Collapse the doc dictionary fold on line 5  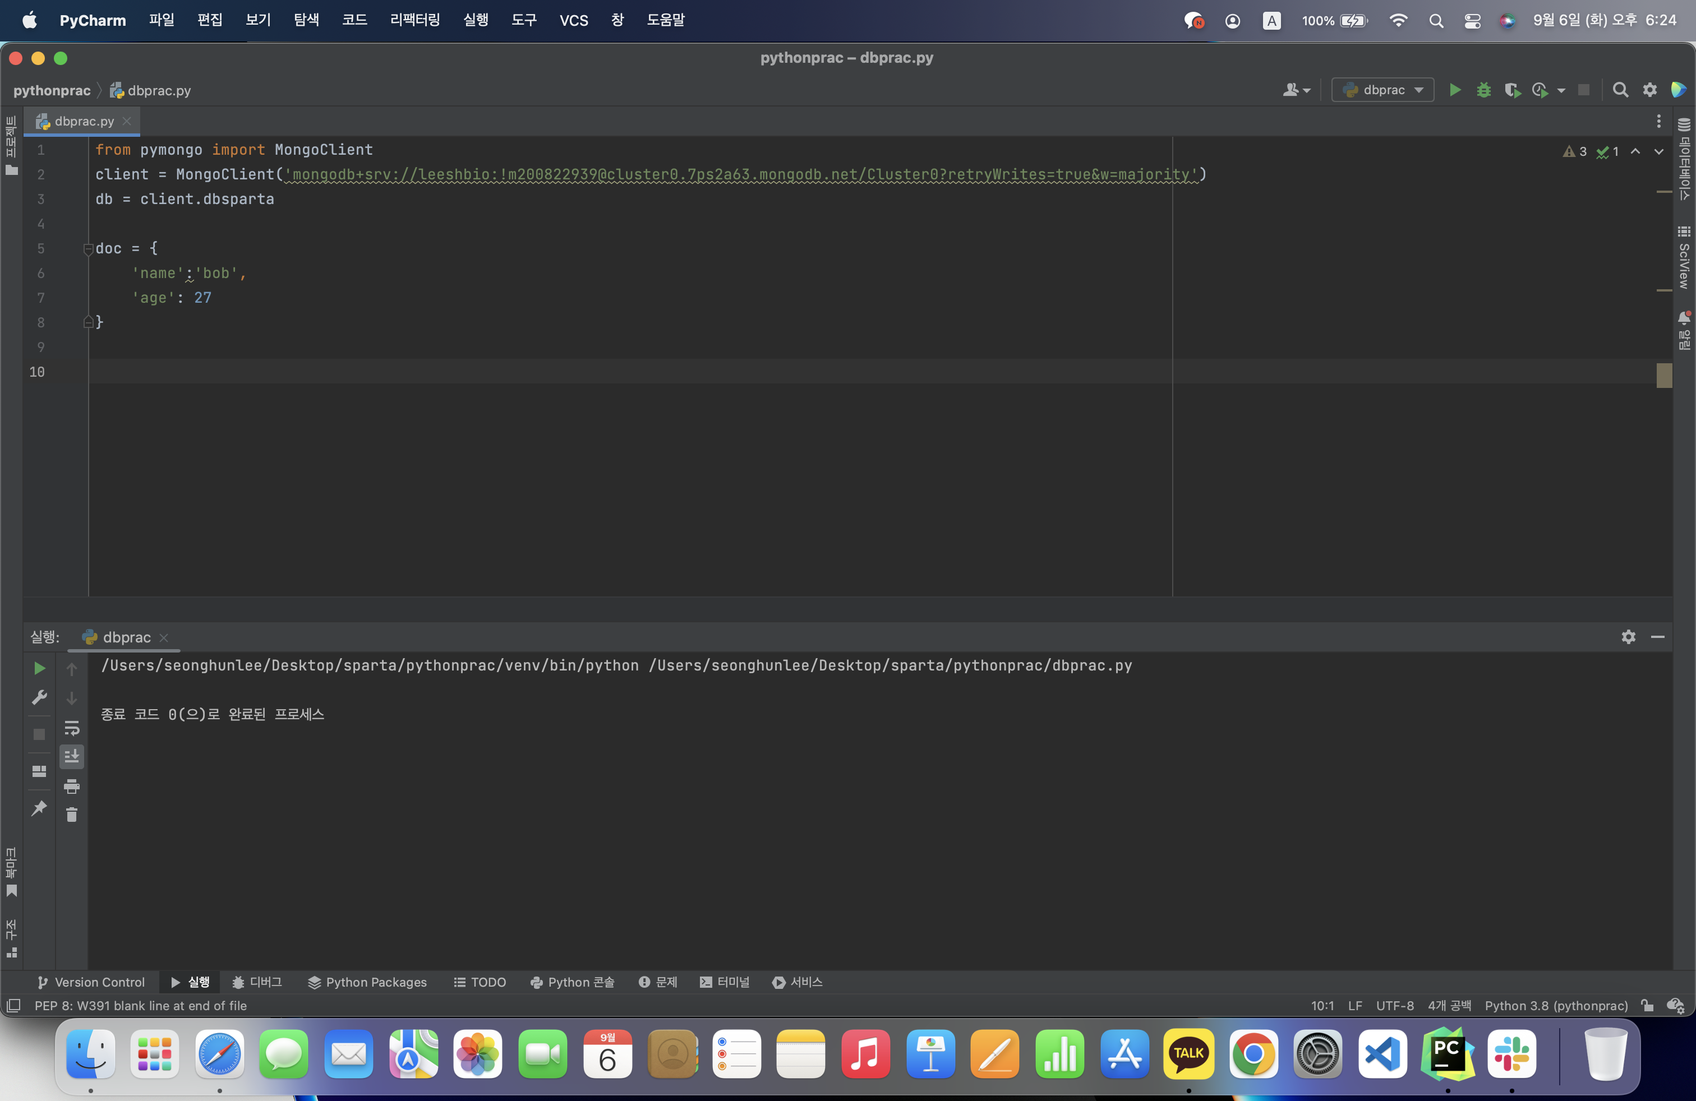(89, 248)
